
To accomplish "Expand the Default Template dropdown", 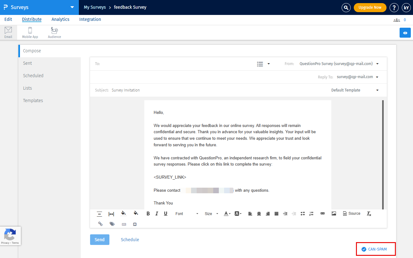I will pos(355,90).
